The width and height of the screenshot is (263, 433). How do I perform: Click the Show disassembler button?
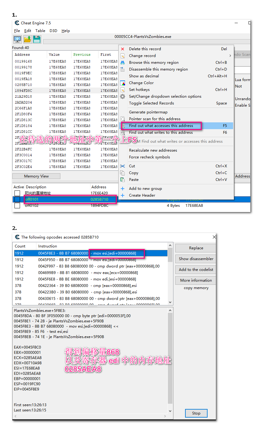[196, 259]
